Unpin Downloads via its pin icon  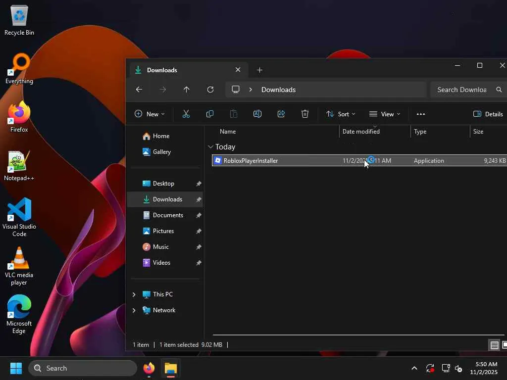coord(199,199)
